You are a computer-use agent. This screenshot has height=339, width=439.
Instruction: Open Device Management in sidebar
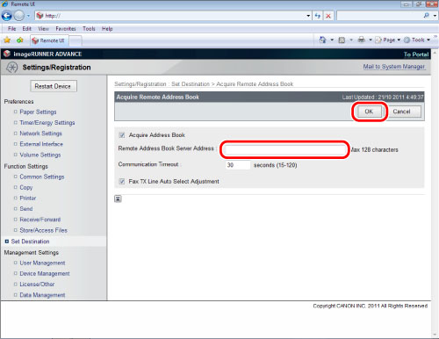click(45, 273)
